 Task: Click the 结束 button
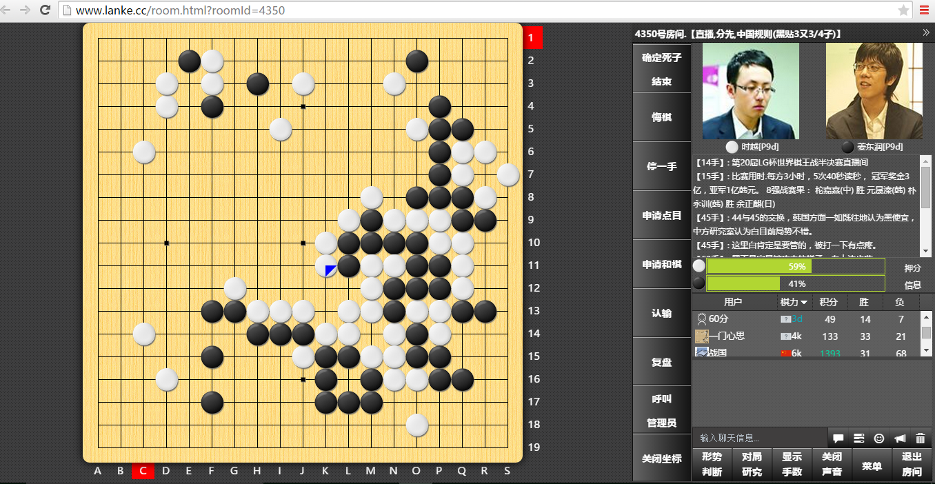(x=662, y=81)
